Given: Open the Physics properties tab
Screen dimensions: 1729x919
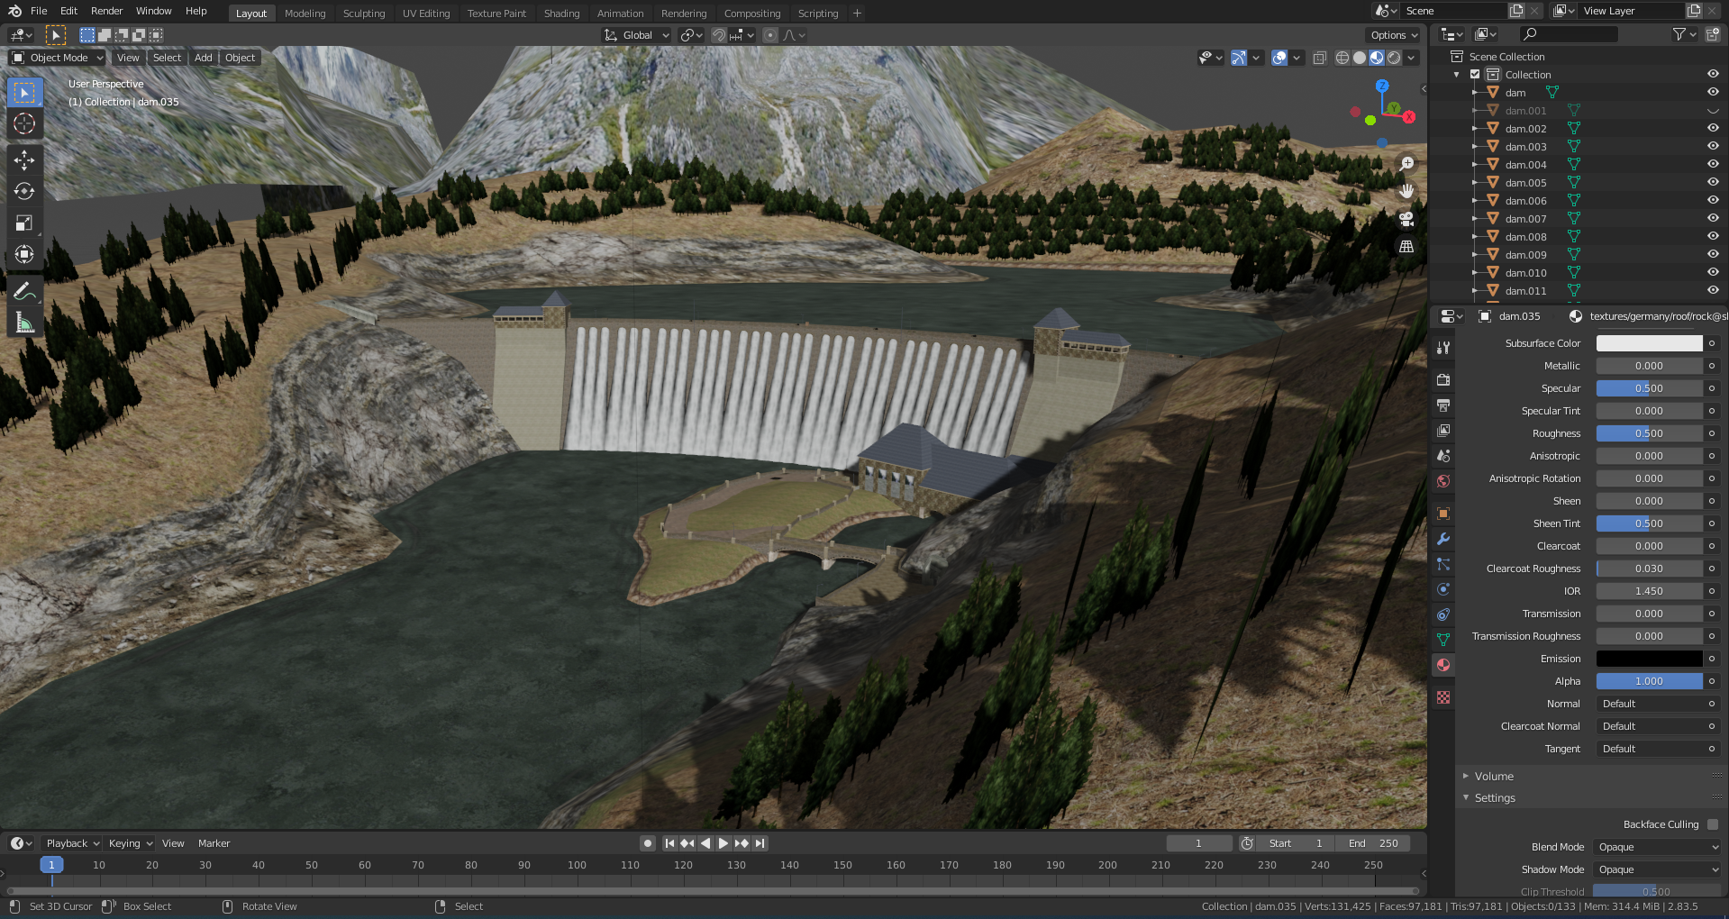Looking at the screenshot, I should coord(1443,589).
